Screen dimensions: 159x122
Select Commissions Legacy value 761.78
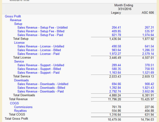[116, 107]
